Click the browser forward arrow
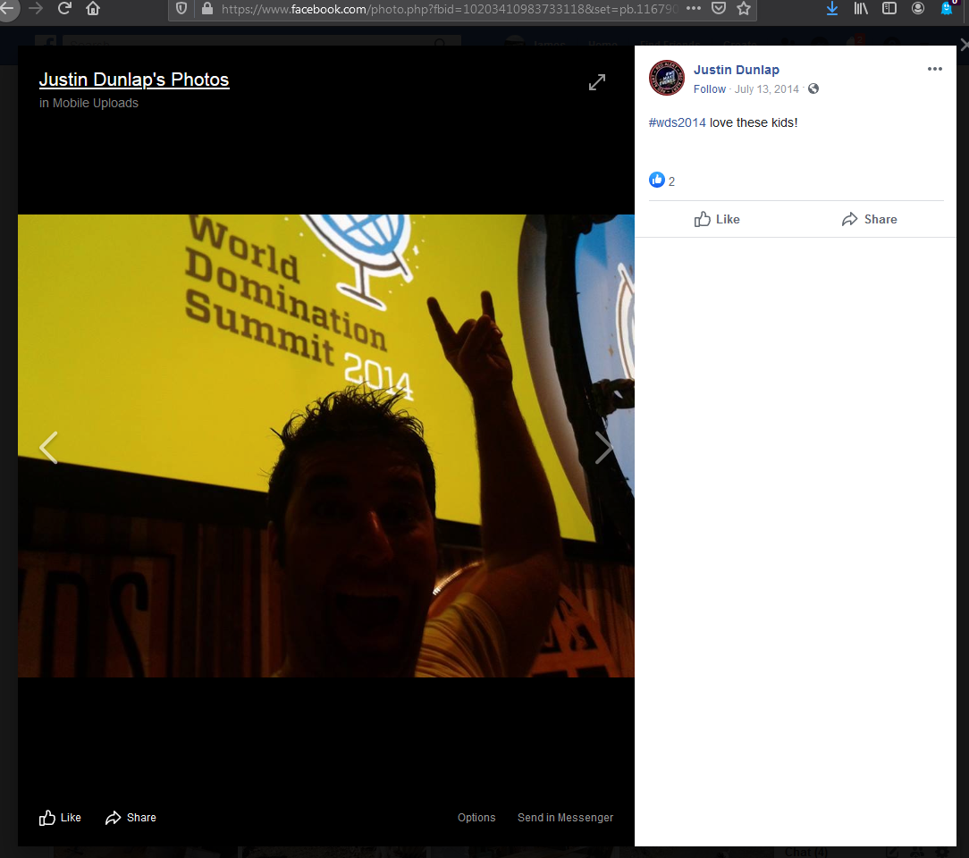Image resolution: width=969 pixels, height=858 pixels. tap(36, 9)
